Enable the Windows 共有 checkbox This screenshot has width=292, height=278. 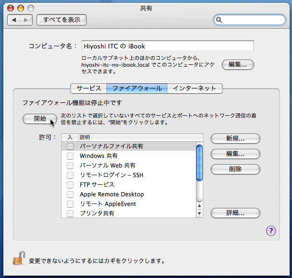tap(70, 156)
